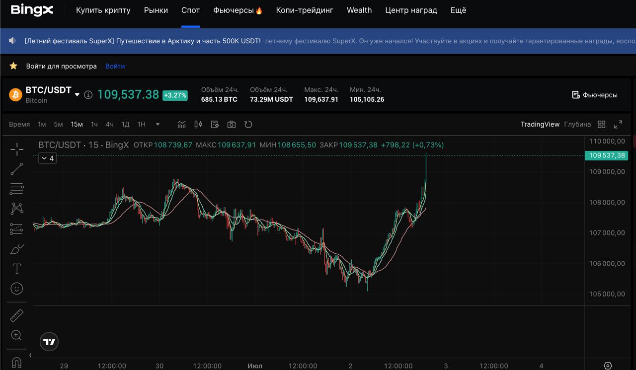
Task: Switch to the 1ч timeframe
Action: tap(94, 124)
